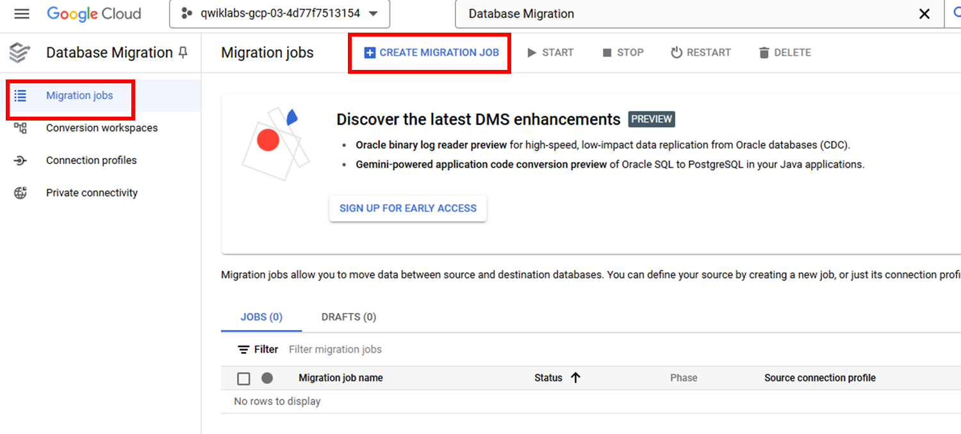This screenshot has width=961, height=434.
Task: Clear the Database Migration search text
Action: click(924, 13)
